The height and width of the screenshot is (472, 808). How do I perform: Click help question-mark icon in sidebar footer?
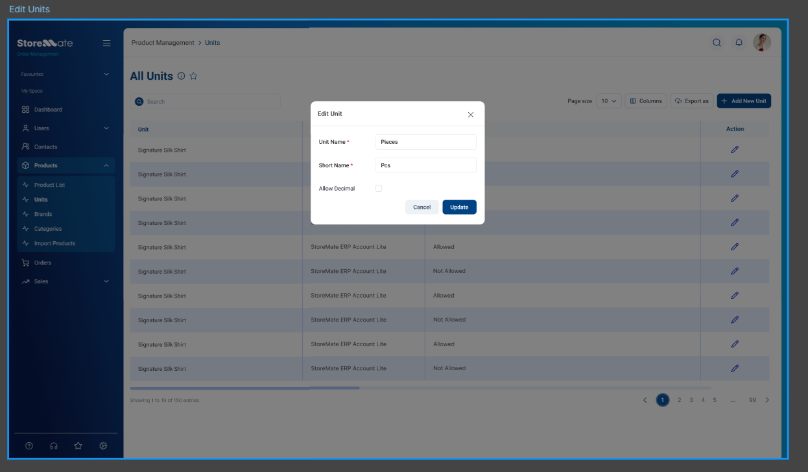point(29,446)
